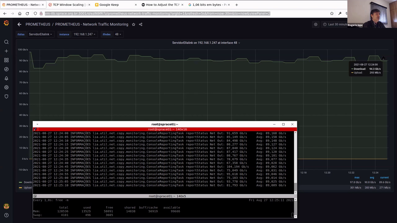Click the available memory value 99606
Viewport: 397px width, 223px height.
point(175,211)
